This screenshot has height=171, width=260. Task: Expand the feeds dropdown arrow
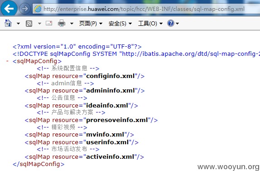tap(39, 24)
